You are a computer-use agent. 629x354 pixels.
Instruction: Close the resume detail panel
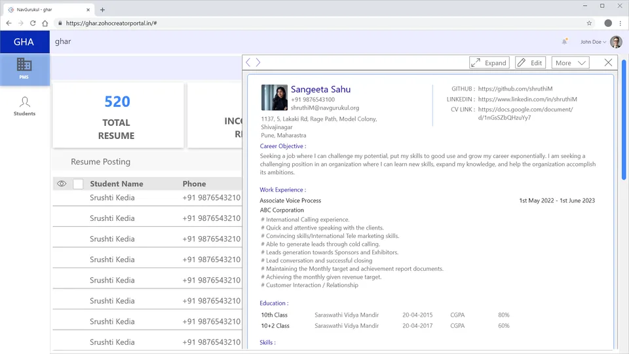point(608,63)
